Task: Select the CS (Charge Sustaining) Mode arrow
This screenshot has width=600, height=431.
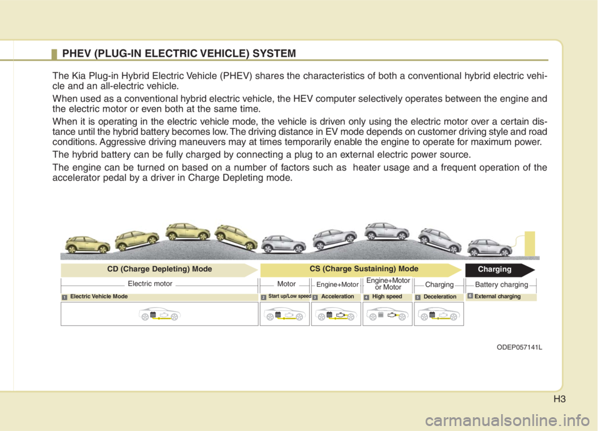Action: point(361,270)
